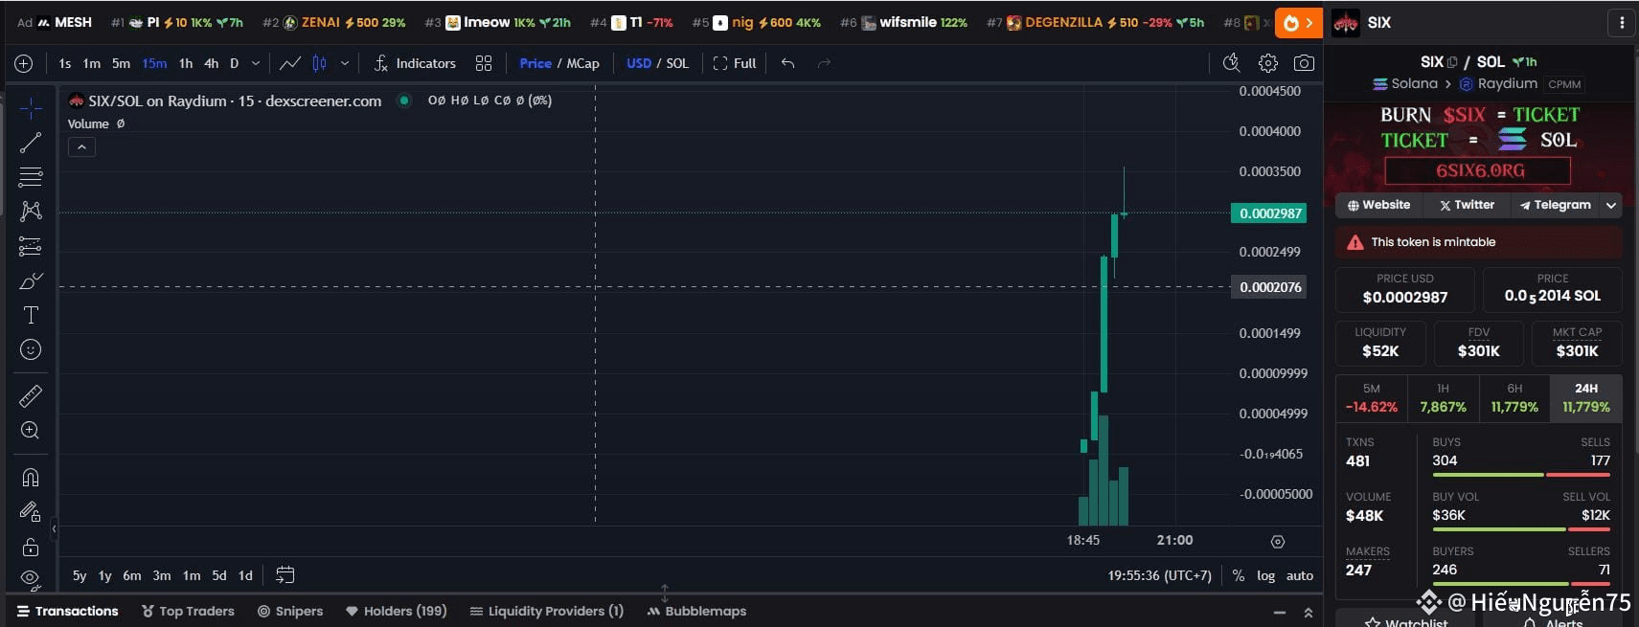Viewport: 1639px width, 627px height.
Task: Set timeframe to 5m
Action: [x=121, y=63]
